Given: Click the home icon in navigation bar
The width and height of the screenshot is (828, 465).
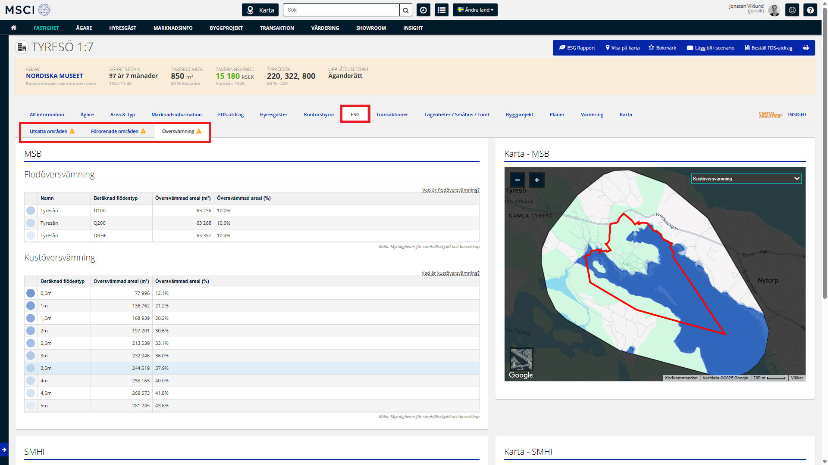Looking at the screenshot, I should pyautogui.click(x=14, y=28).
